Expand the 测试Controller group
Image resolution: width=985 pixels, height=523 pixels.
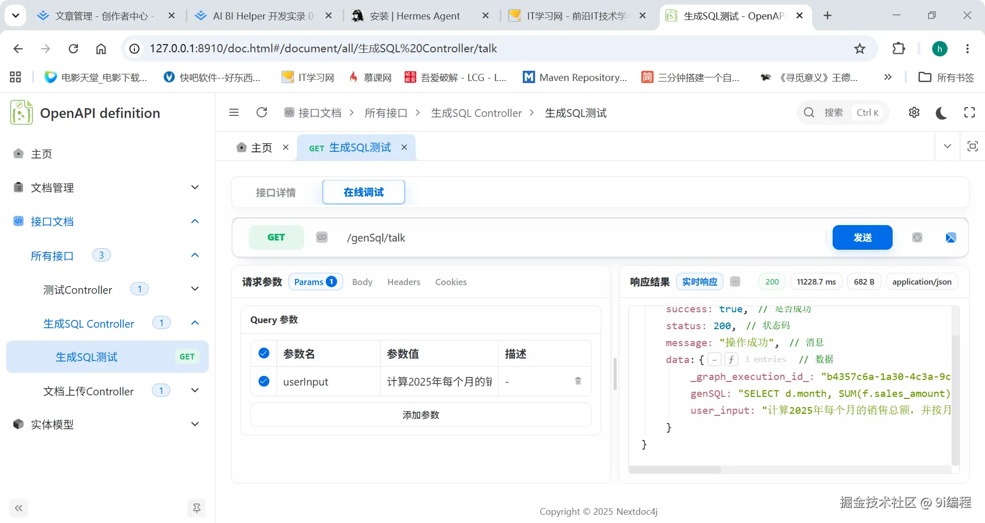pos(107,289)
